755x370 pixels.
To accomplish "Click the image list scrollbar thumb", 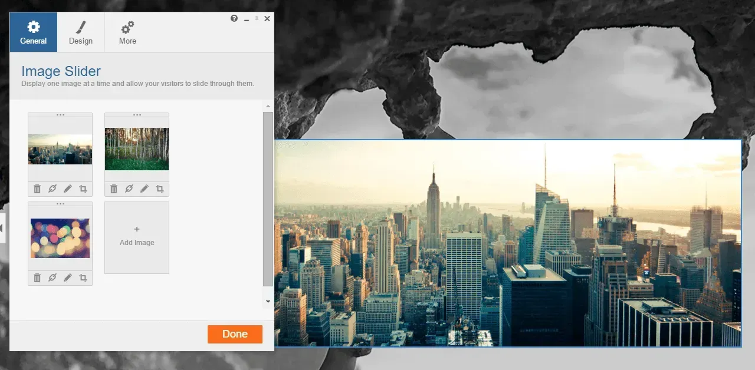I will click(268, 199).
